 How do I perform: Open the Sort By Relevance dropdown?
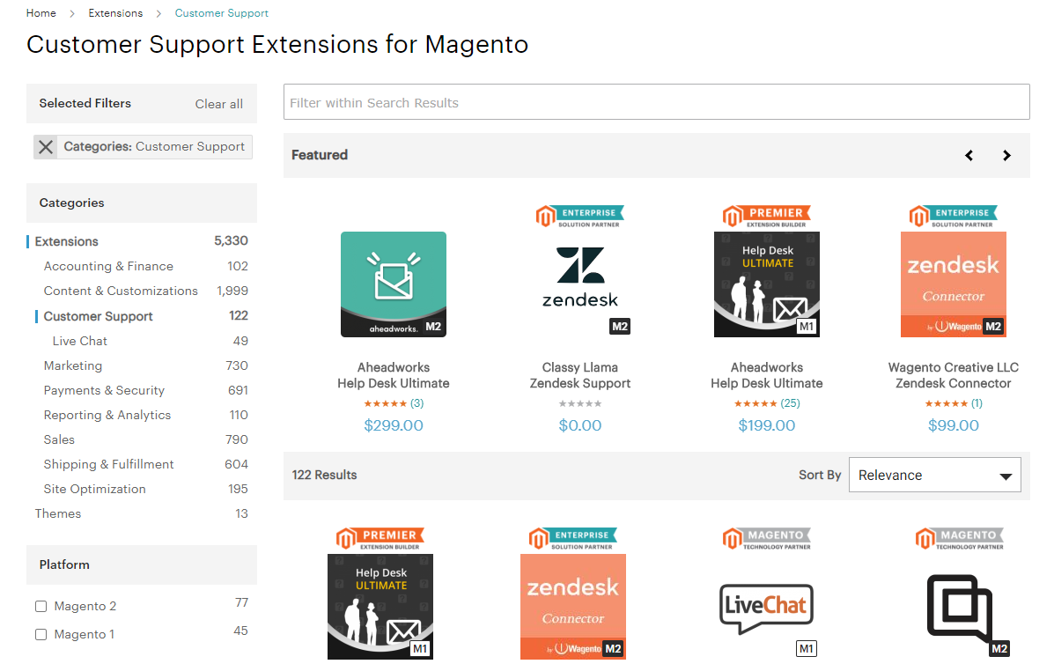tap(935, 476)
